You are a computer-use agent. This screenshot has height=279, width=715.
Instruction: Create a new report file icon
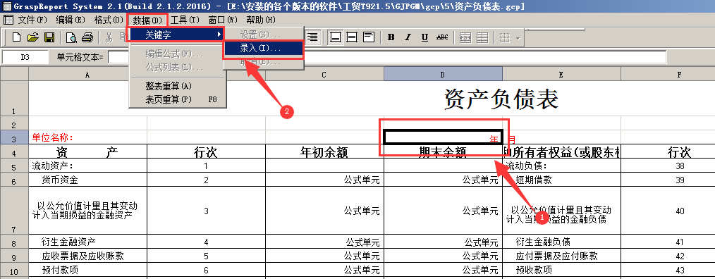17,37
